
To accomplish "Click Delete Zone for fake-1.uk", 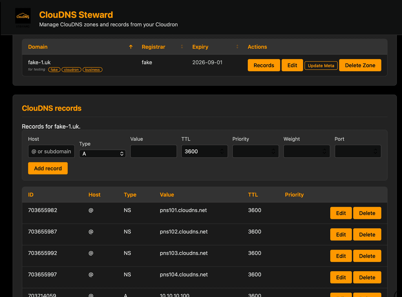I will (360, 65).
